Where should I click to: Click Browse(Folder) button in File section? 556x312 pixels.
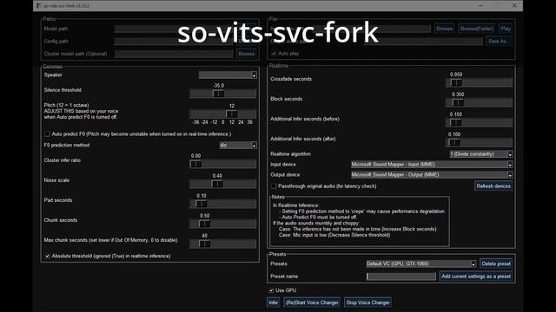[477, 29]
